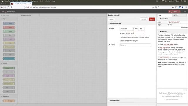Click into the Name input field
The height and width of the screenshot is (106, 188).
pyautogui.click(x=135, y=45)
